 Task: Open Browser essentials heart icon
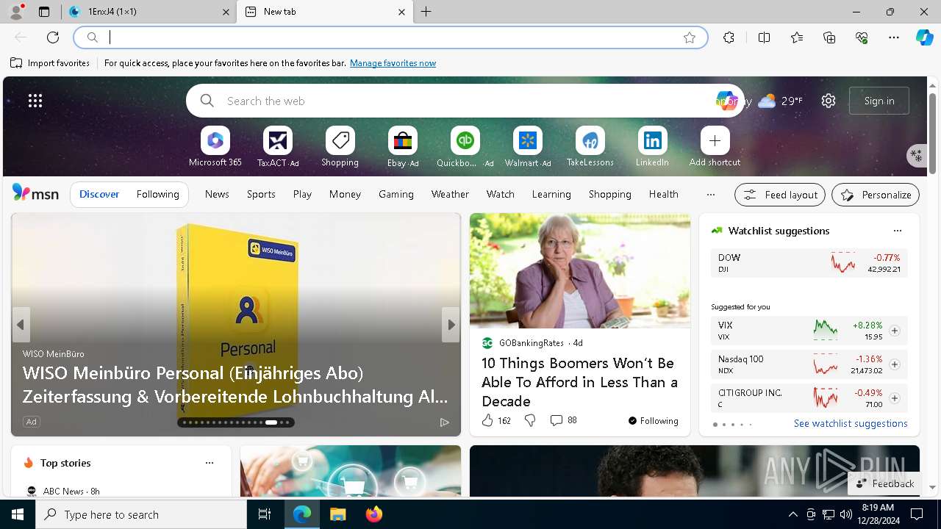coord(862,37)
